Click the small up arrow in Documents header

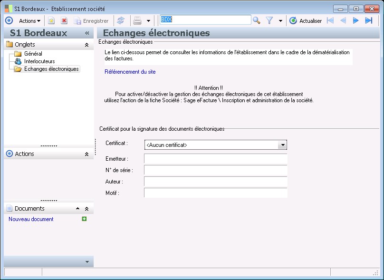(x=77, y=209)
